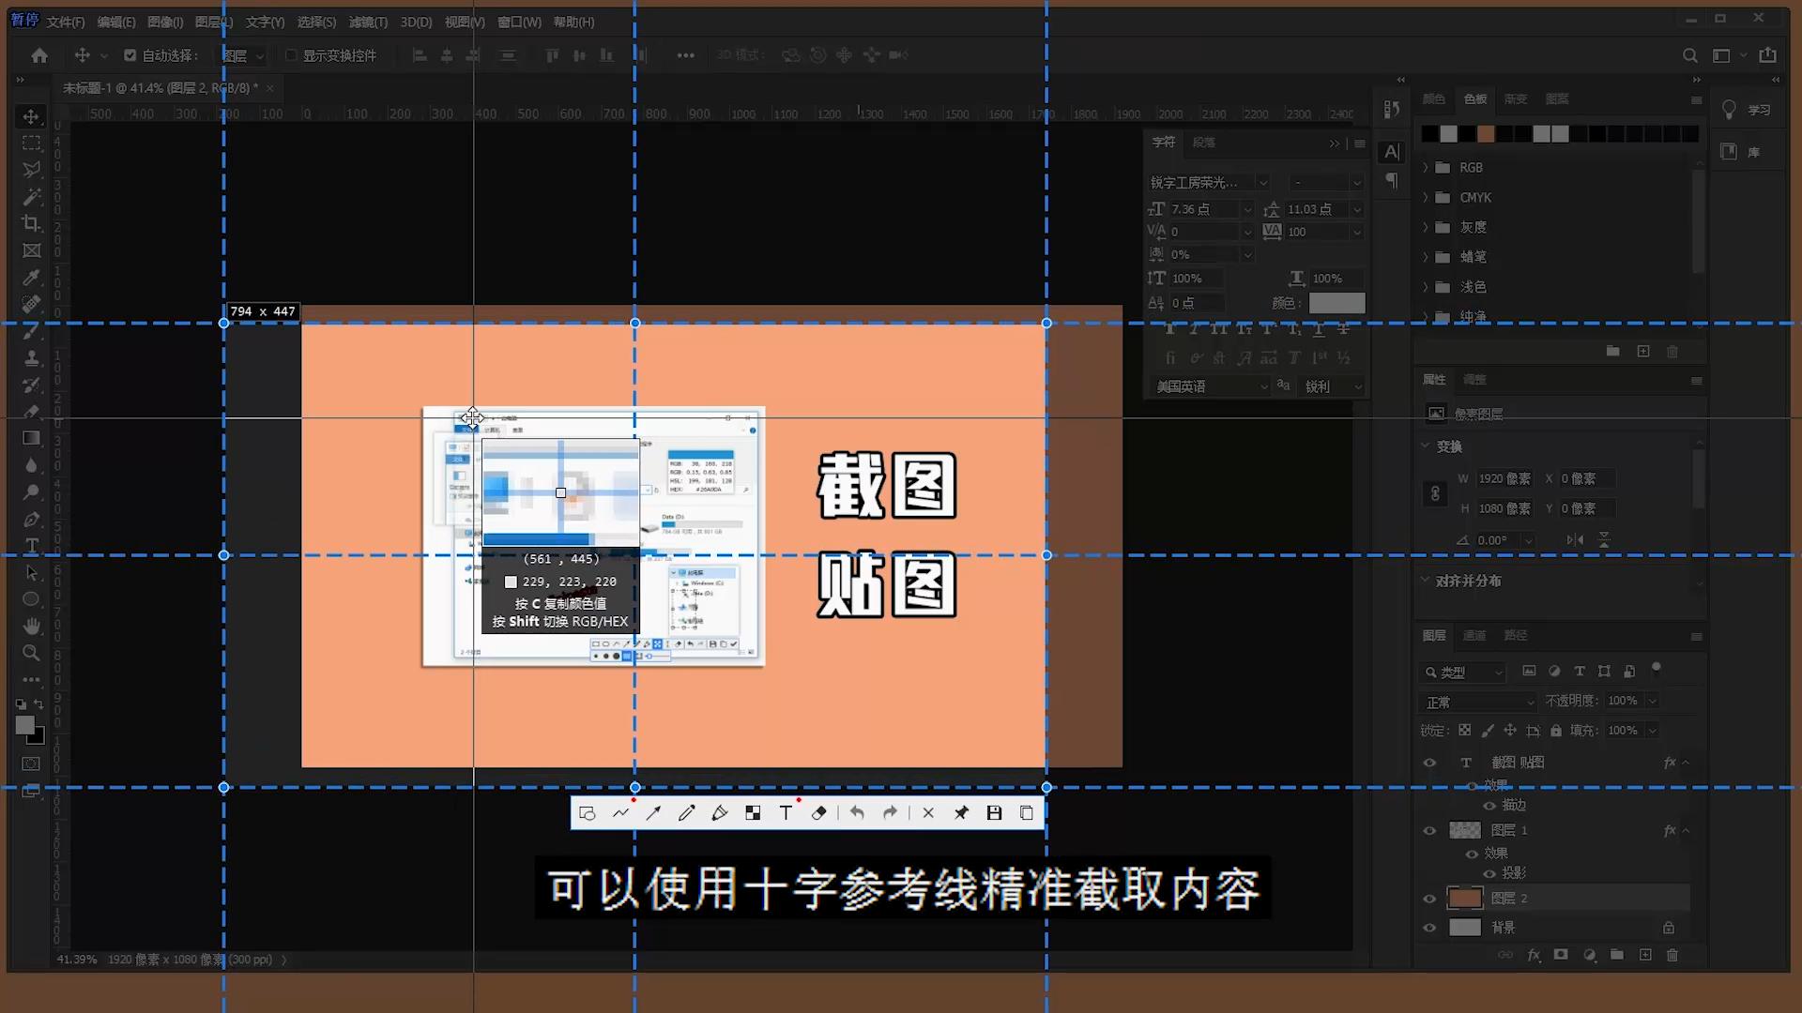
Task: Open the 正常 blending mode dropdown
Action: click(x=1476, y=701)
